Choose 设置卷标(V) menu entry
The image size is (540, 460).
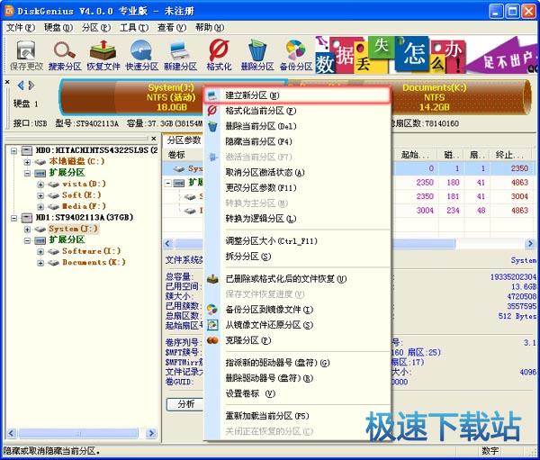(x=297, y=393)
